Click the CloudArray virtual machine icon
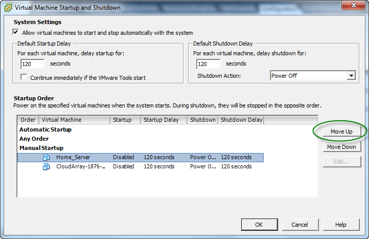The image size is (369, 239). click(x=46, y=166)
